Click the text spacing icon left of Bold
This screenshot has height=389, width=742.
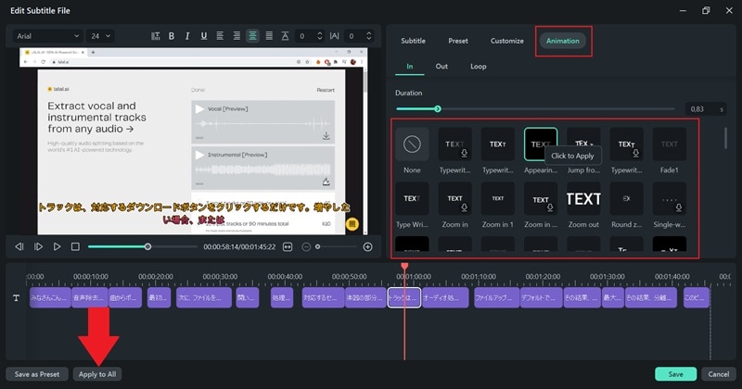tap(155, 36)
